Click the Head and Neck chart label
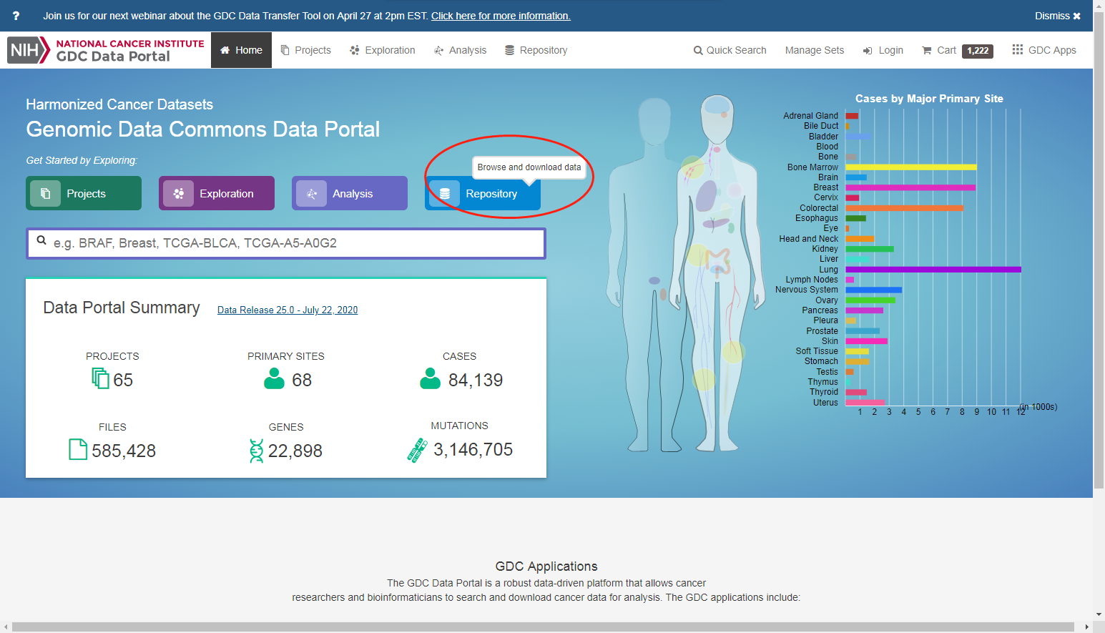The height and width of the screenshot is (633, 1105). tap(808, 239)
